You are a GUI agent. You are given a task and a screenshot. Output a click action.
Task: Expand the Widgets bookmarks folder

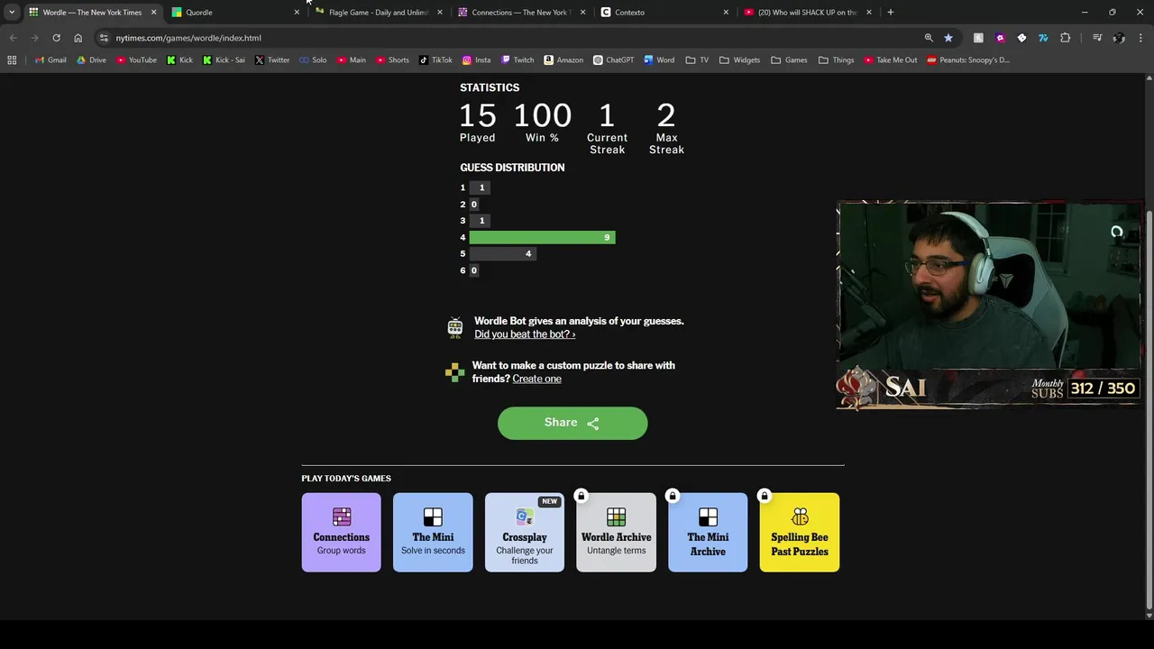click(739, 59)
